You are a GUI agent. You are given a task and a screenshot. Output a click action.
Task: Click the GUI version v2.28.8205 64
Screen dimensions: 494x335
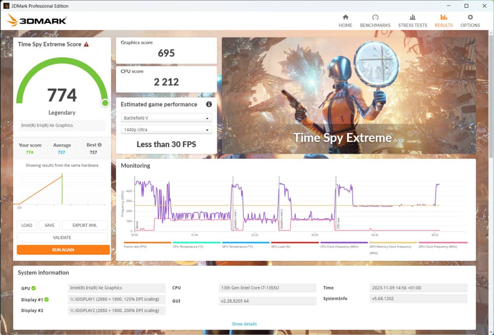pos(267,301)
